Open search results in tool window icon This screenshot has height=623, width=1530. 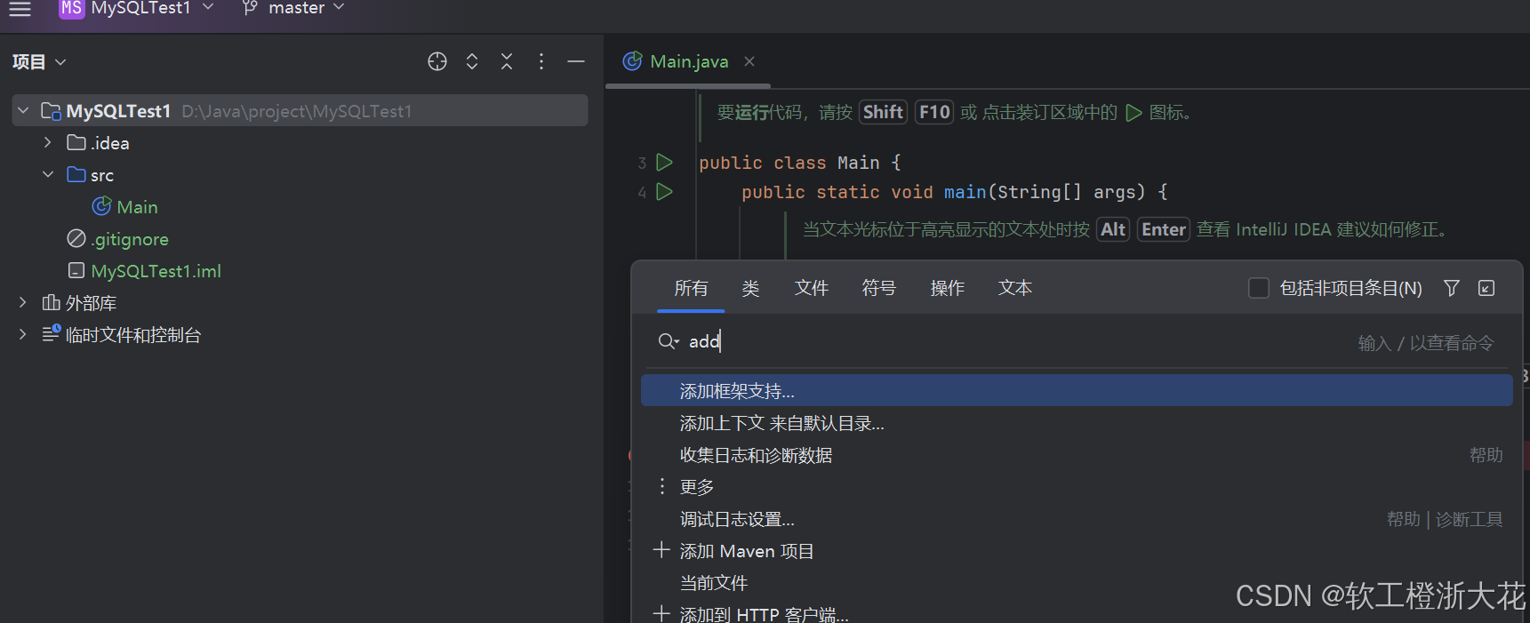pos(1486,288)
